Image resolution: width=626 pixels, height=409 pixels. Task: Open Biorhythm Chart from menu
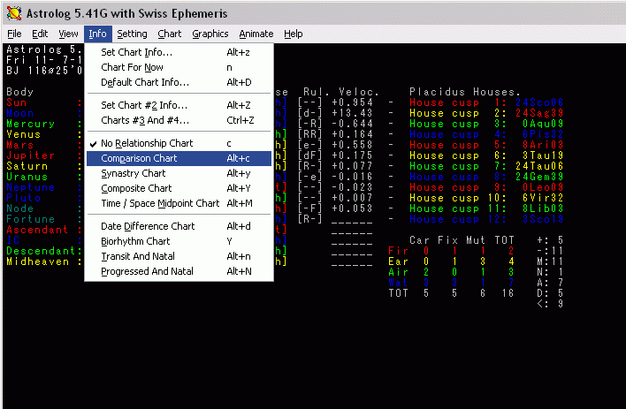[179, 241]
